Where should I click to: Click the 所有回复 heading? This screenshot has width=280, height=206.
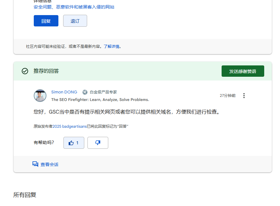[25, 195]
